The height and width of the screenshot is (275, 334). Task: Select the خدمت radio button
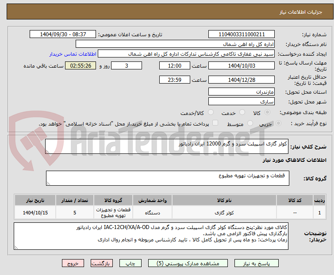coord(242,112)
